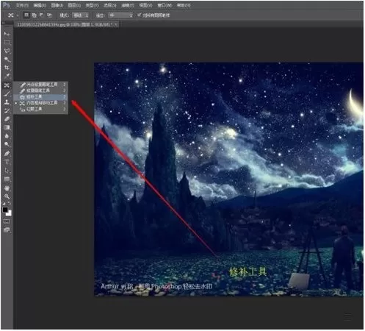Choose Healing Brush tool from flyout

pos(40,90)
